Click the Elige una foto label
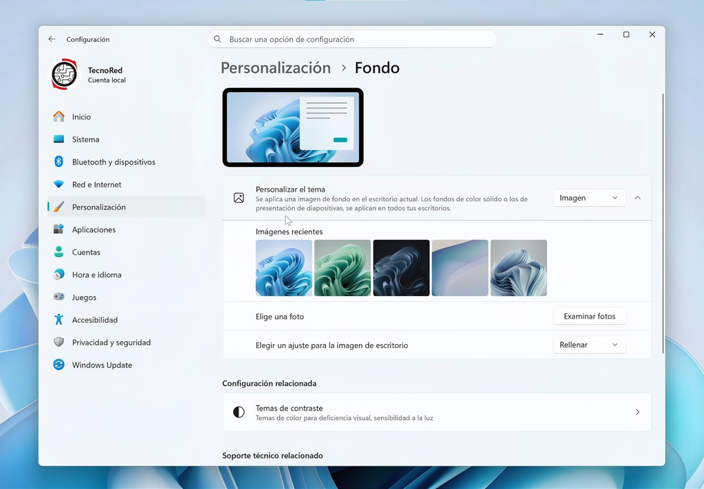The height and width of the screenshot is (489, 704). click(x=280, y=317)
